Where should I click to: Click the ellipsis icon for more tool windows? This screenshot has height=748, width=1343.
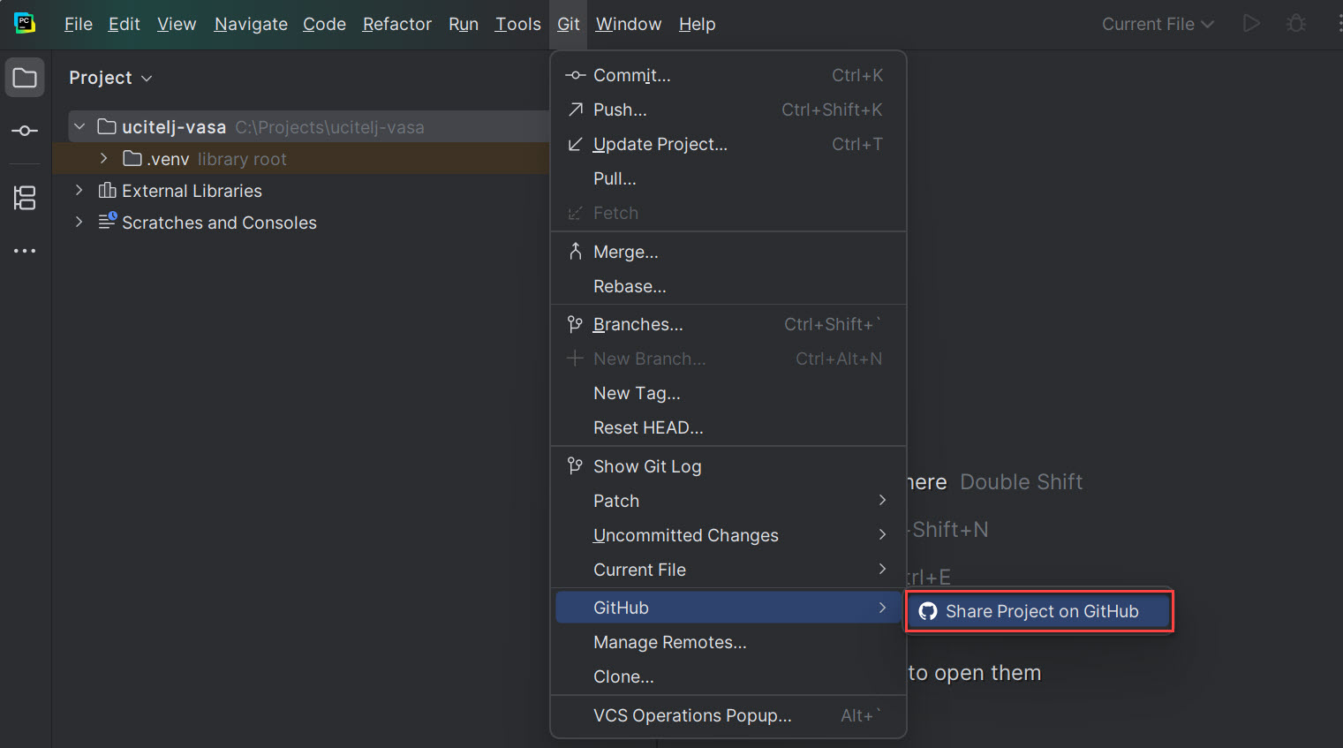(25, 250)
